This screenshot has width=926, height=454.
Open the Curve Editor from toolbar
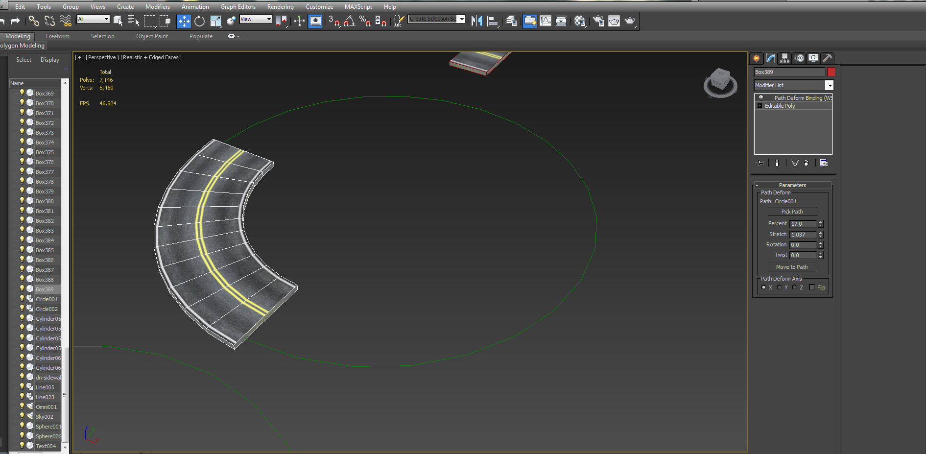point(546,21)
